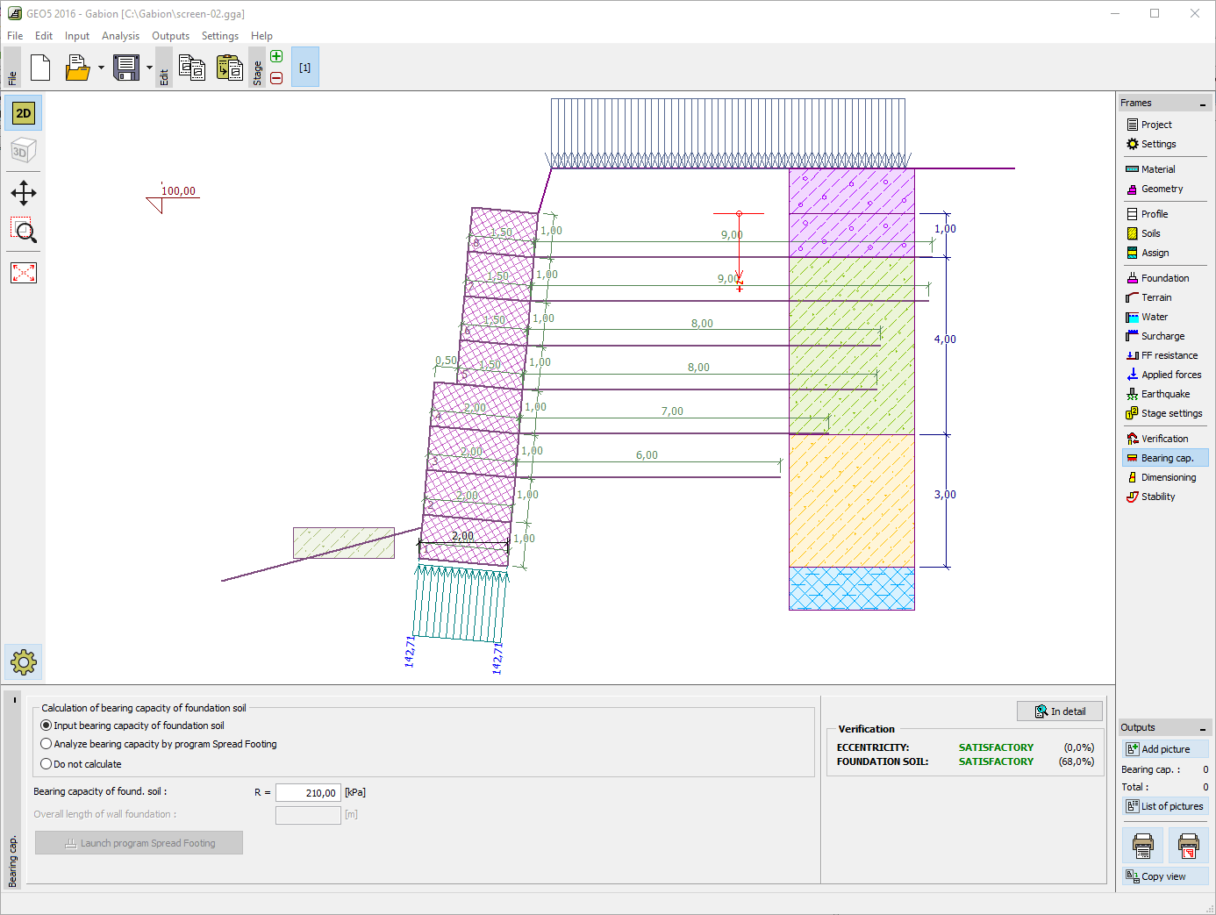The image size is (1216, 915).
Task: Activate the pan/move view tool
Action: [24, 193]
